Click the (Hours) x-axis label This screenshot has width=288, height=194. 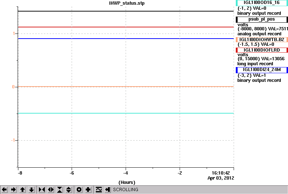127,182
